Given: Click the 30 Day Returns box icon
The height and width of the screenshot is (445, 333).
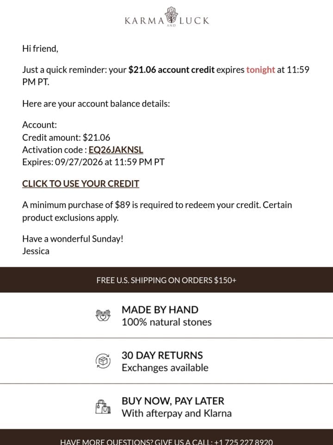Looking at the screenshot, I should (103, 361).
